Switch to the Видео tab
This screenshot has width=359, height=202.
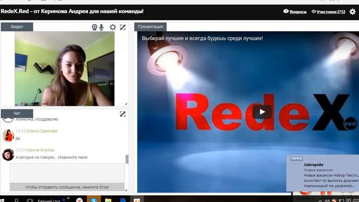17,27
